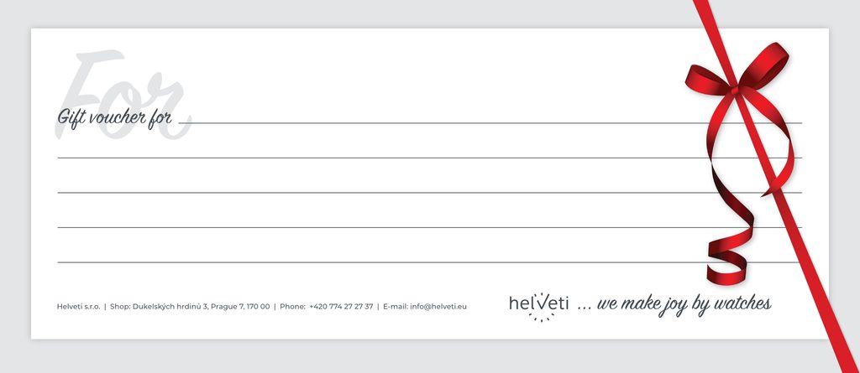Viewport: 860px width, 373px height.
Task: Click the Dukelských hrdinů 3 shop address
Action: [x=202, y=307]
